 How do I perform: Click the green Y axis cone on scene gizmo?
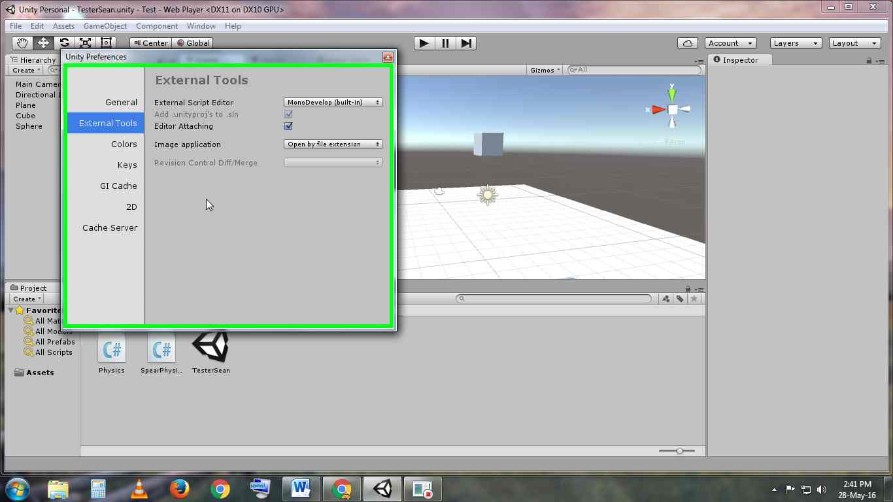(672, 94)
